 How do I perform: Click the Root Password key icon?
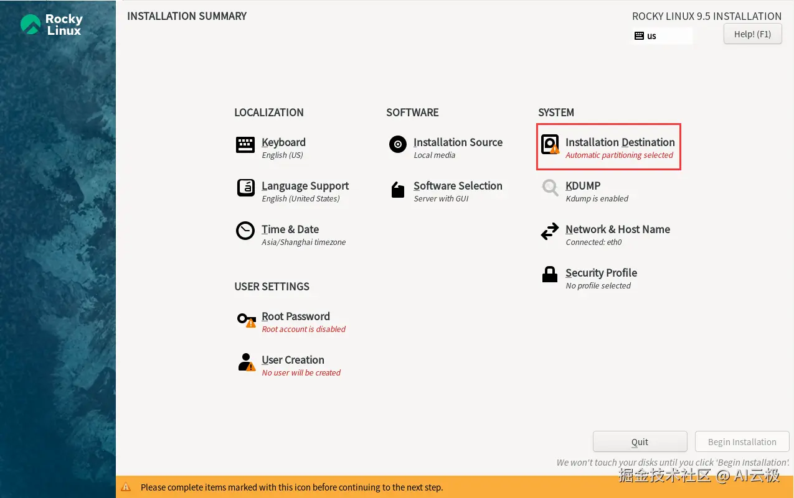coord(247,320)
